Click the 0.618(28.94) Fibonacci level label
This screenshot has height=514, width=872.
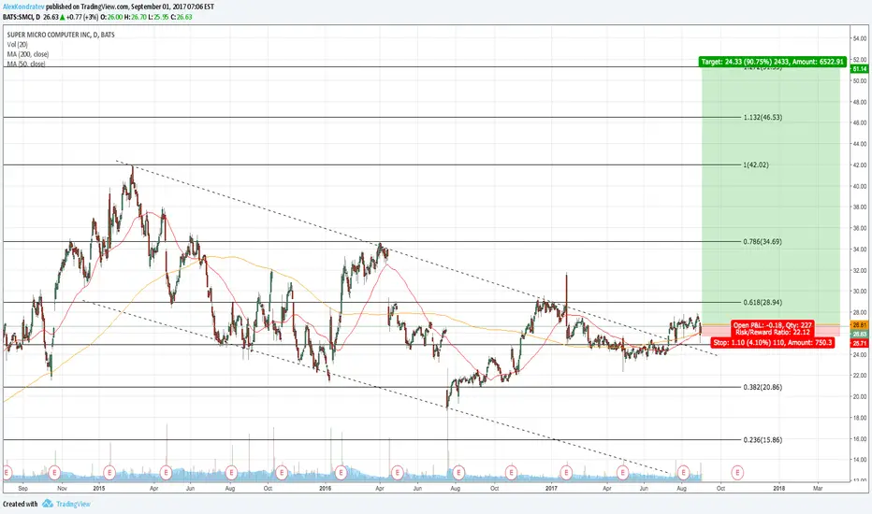click(x=763, y=302)
